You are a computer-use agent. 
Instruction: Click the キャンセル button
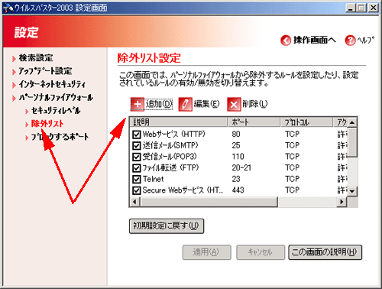(261, 252)
